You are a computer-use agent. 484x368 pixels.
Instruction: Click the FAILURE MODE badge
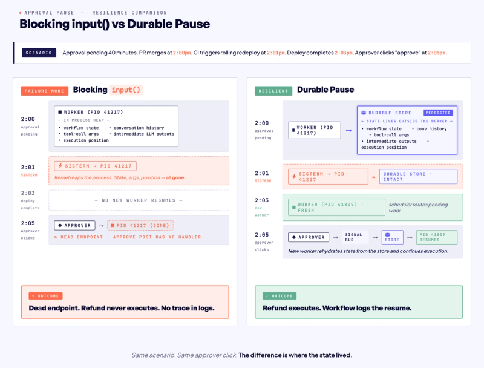(44, 91)
